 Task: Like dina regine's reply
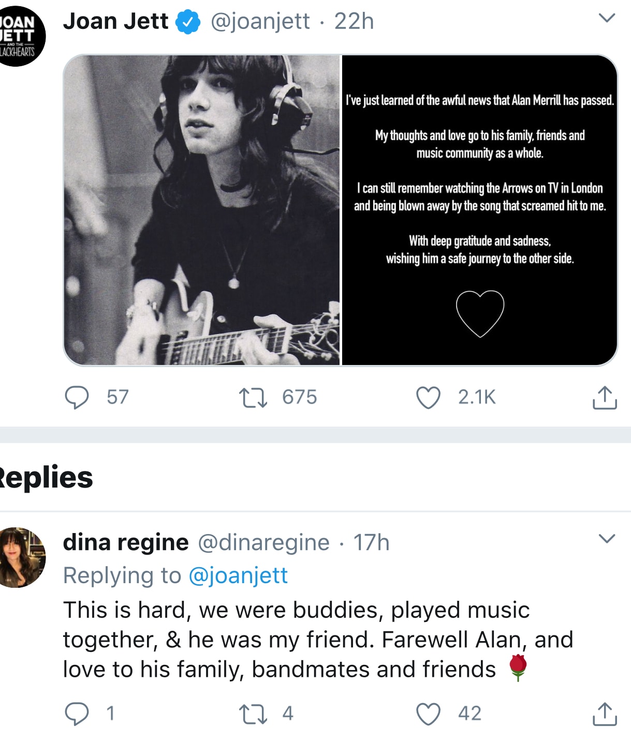click(428, 713)
